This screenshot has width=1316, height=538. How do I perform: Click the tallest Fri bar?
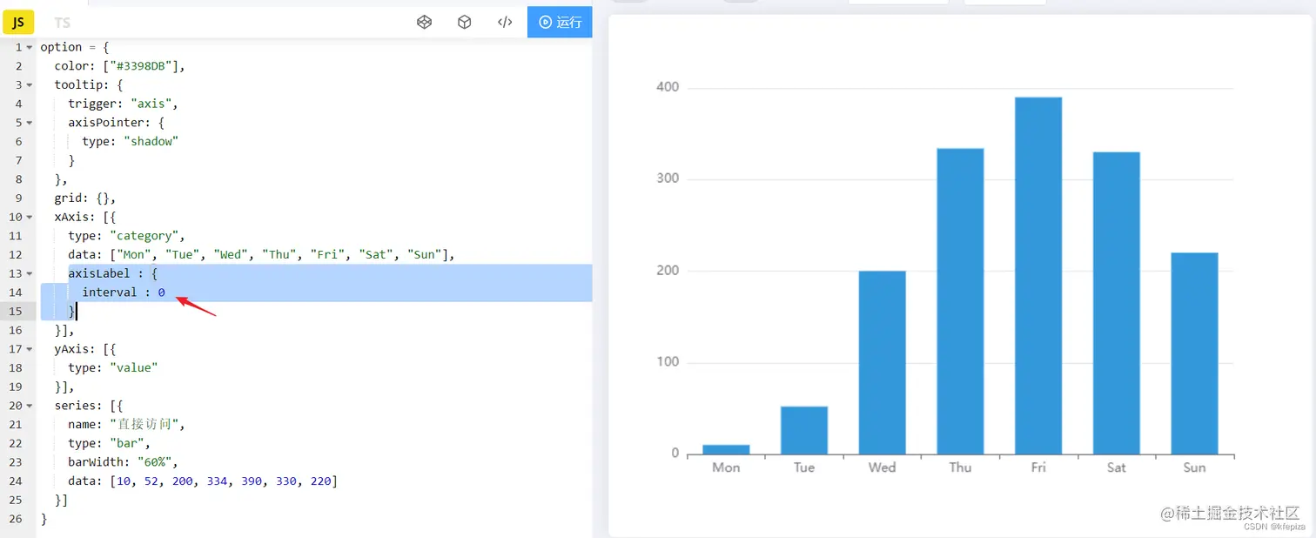click(1038, 275)
